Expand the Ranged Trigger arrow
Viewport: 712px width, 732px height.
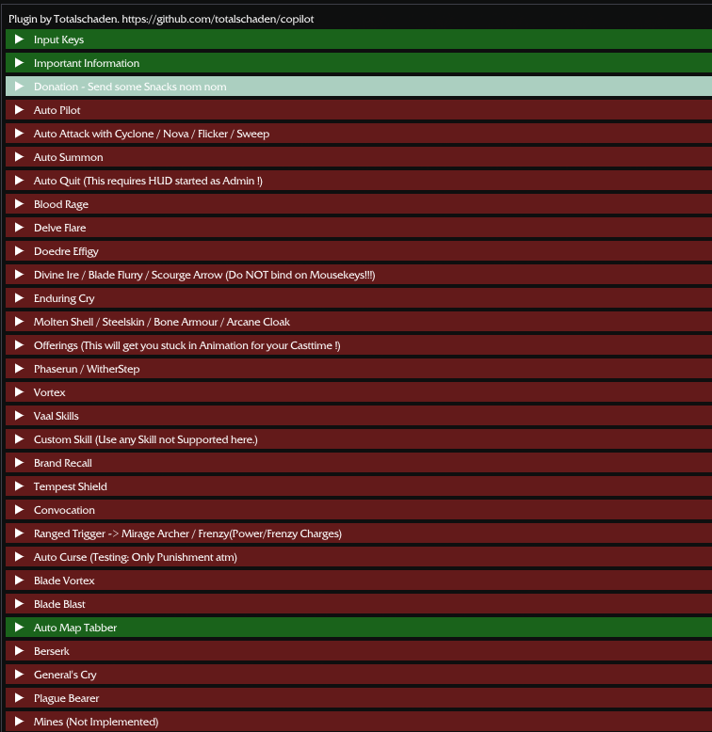[19, 533]
